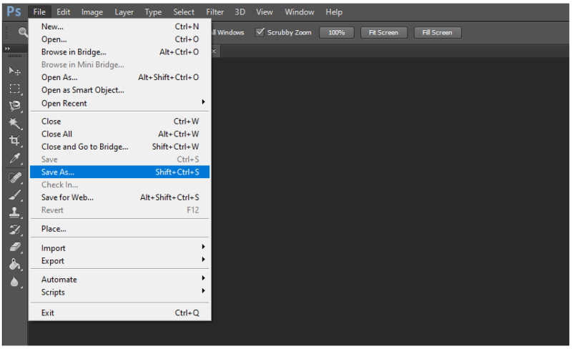The width and height of the screenshot is (572, 349).
Task: Select the Magic Wand tool
Action: [14, 124]
